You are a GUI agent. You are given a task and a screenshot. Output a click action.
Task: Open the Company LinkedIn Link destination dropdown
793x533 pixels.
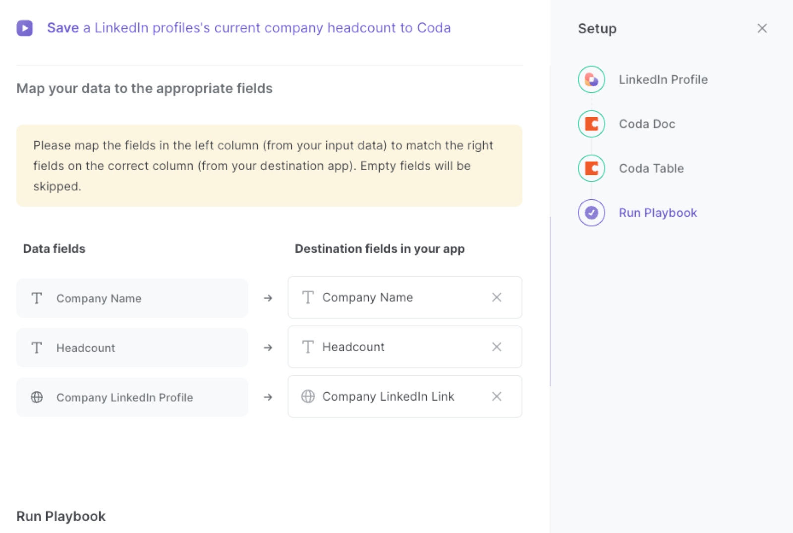point(404,397)
